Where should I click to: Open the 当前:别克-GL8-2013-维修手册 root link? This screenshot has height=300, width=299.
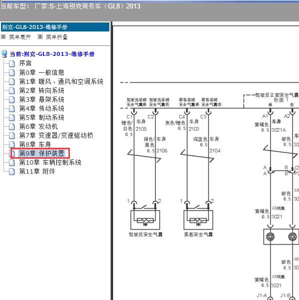coord(52,54)
